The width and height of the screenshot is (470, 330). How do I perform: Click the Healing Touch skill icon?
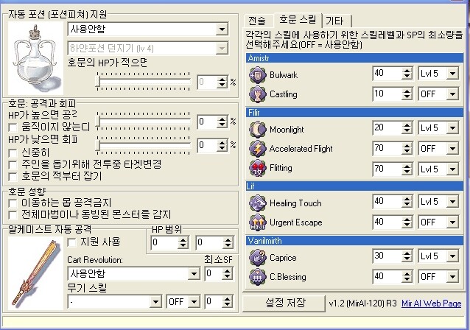coord(258,202)
